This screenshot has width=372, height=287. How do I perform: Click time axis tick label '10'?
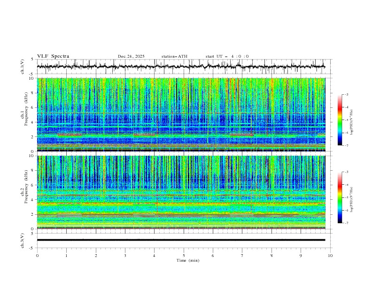[x=330, y=256]
